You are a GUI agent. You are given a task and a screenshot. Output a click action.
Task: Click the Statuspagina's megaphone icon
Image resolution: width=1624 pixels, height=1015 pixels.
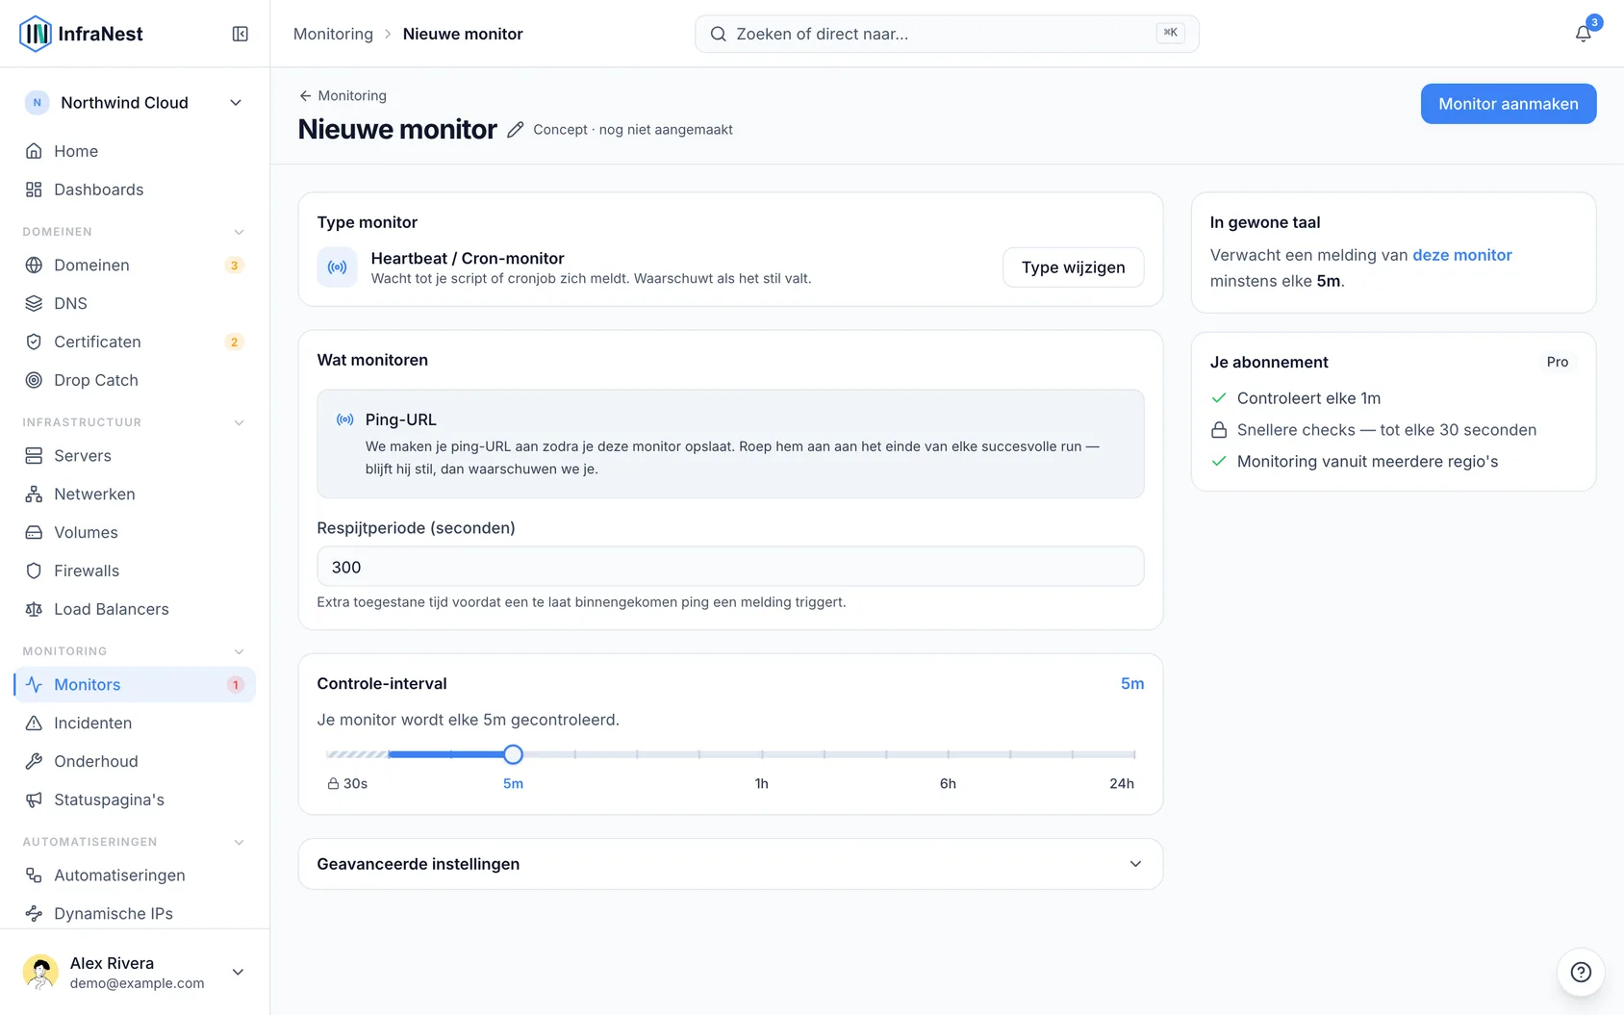click(34, 799)
